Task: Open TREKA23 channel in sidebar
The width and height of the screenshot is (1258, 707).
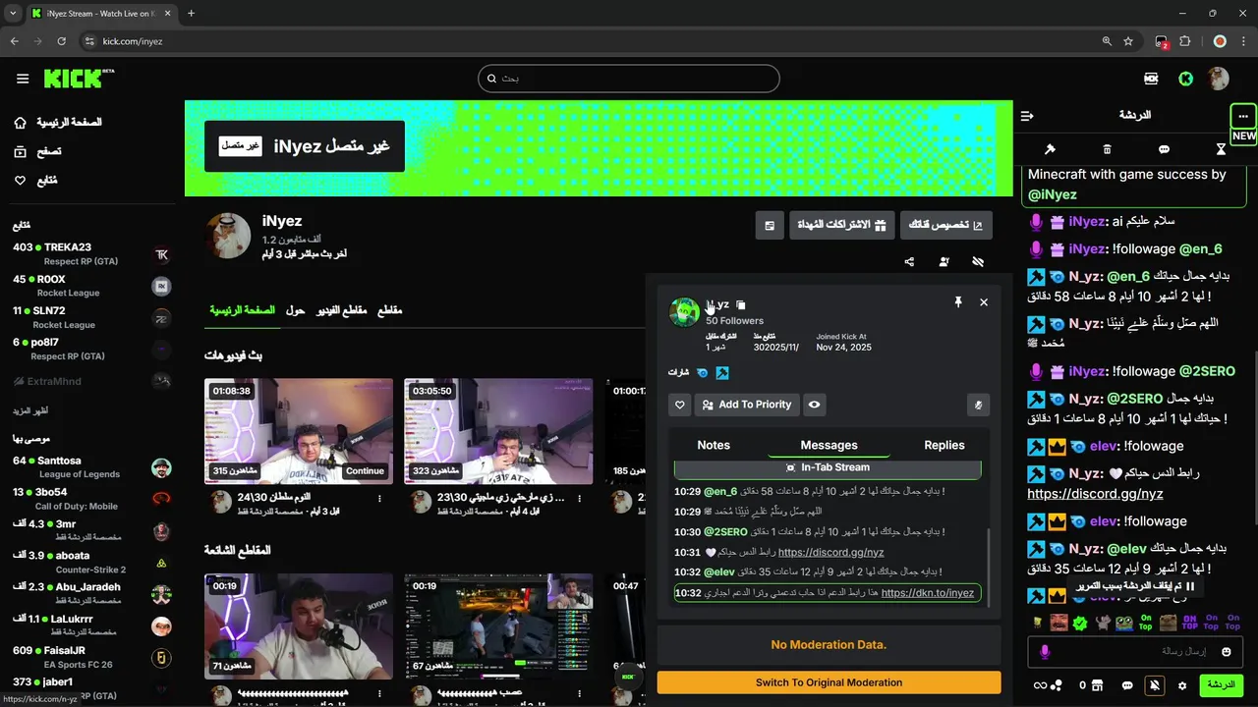Action: click(x=91, y=254)
